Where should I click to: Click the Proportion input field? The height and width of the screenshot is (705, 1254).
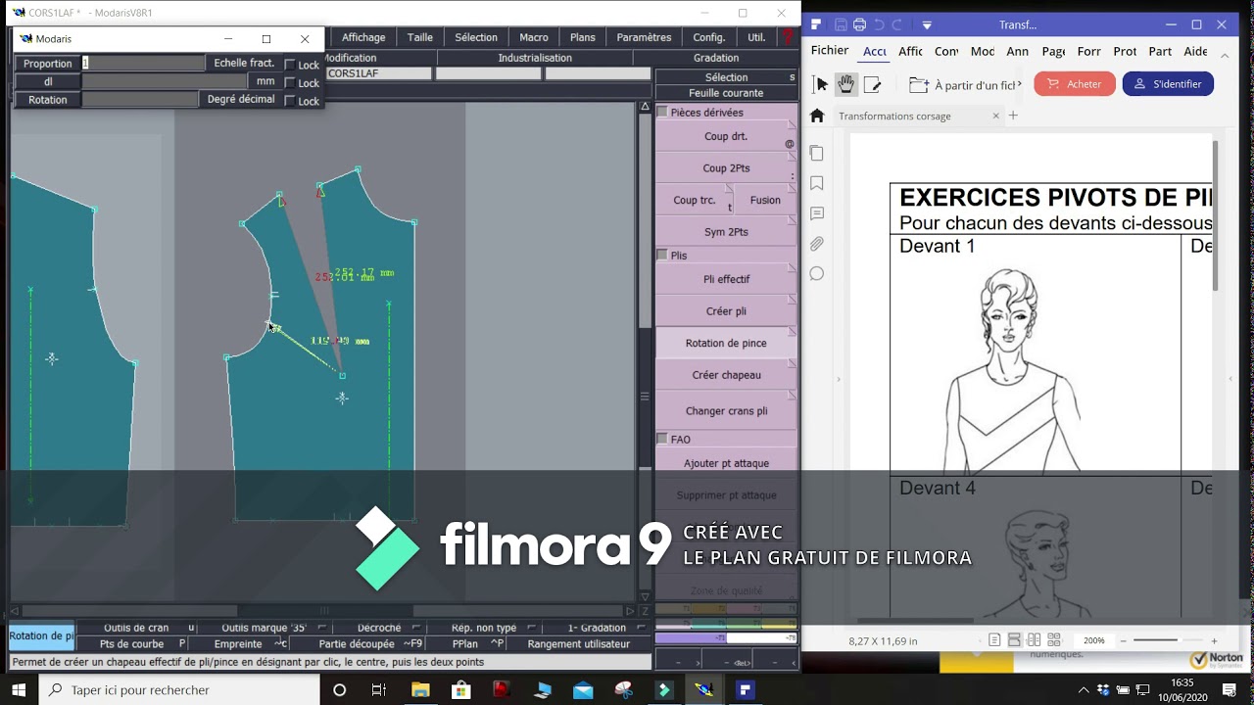click(x=143, y=63)
